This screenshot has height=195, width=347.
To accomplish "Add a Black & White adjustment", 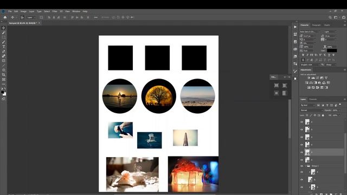I will tap(315, 83).
